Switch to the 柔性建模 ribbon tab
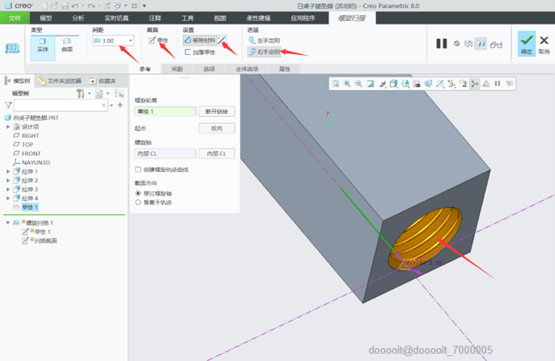Viewport: 555px width, 361px height. click(258, 18)
